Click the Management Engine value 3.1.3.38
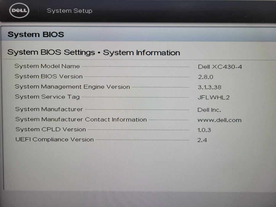The image size is (276, 207). pyautogui.click(x=209, y=87)
